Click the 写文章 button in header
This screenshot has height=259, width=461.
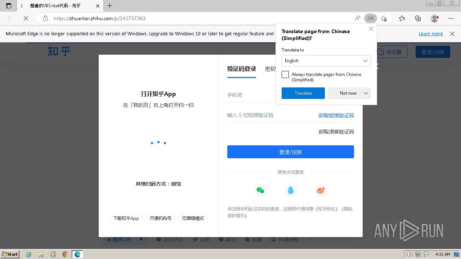pos(391,52)
